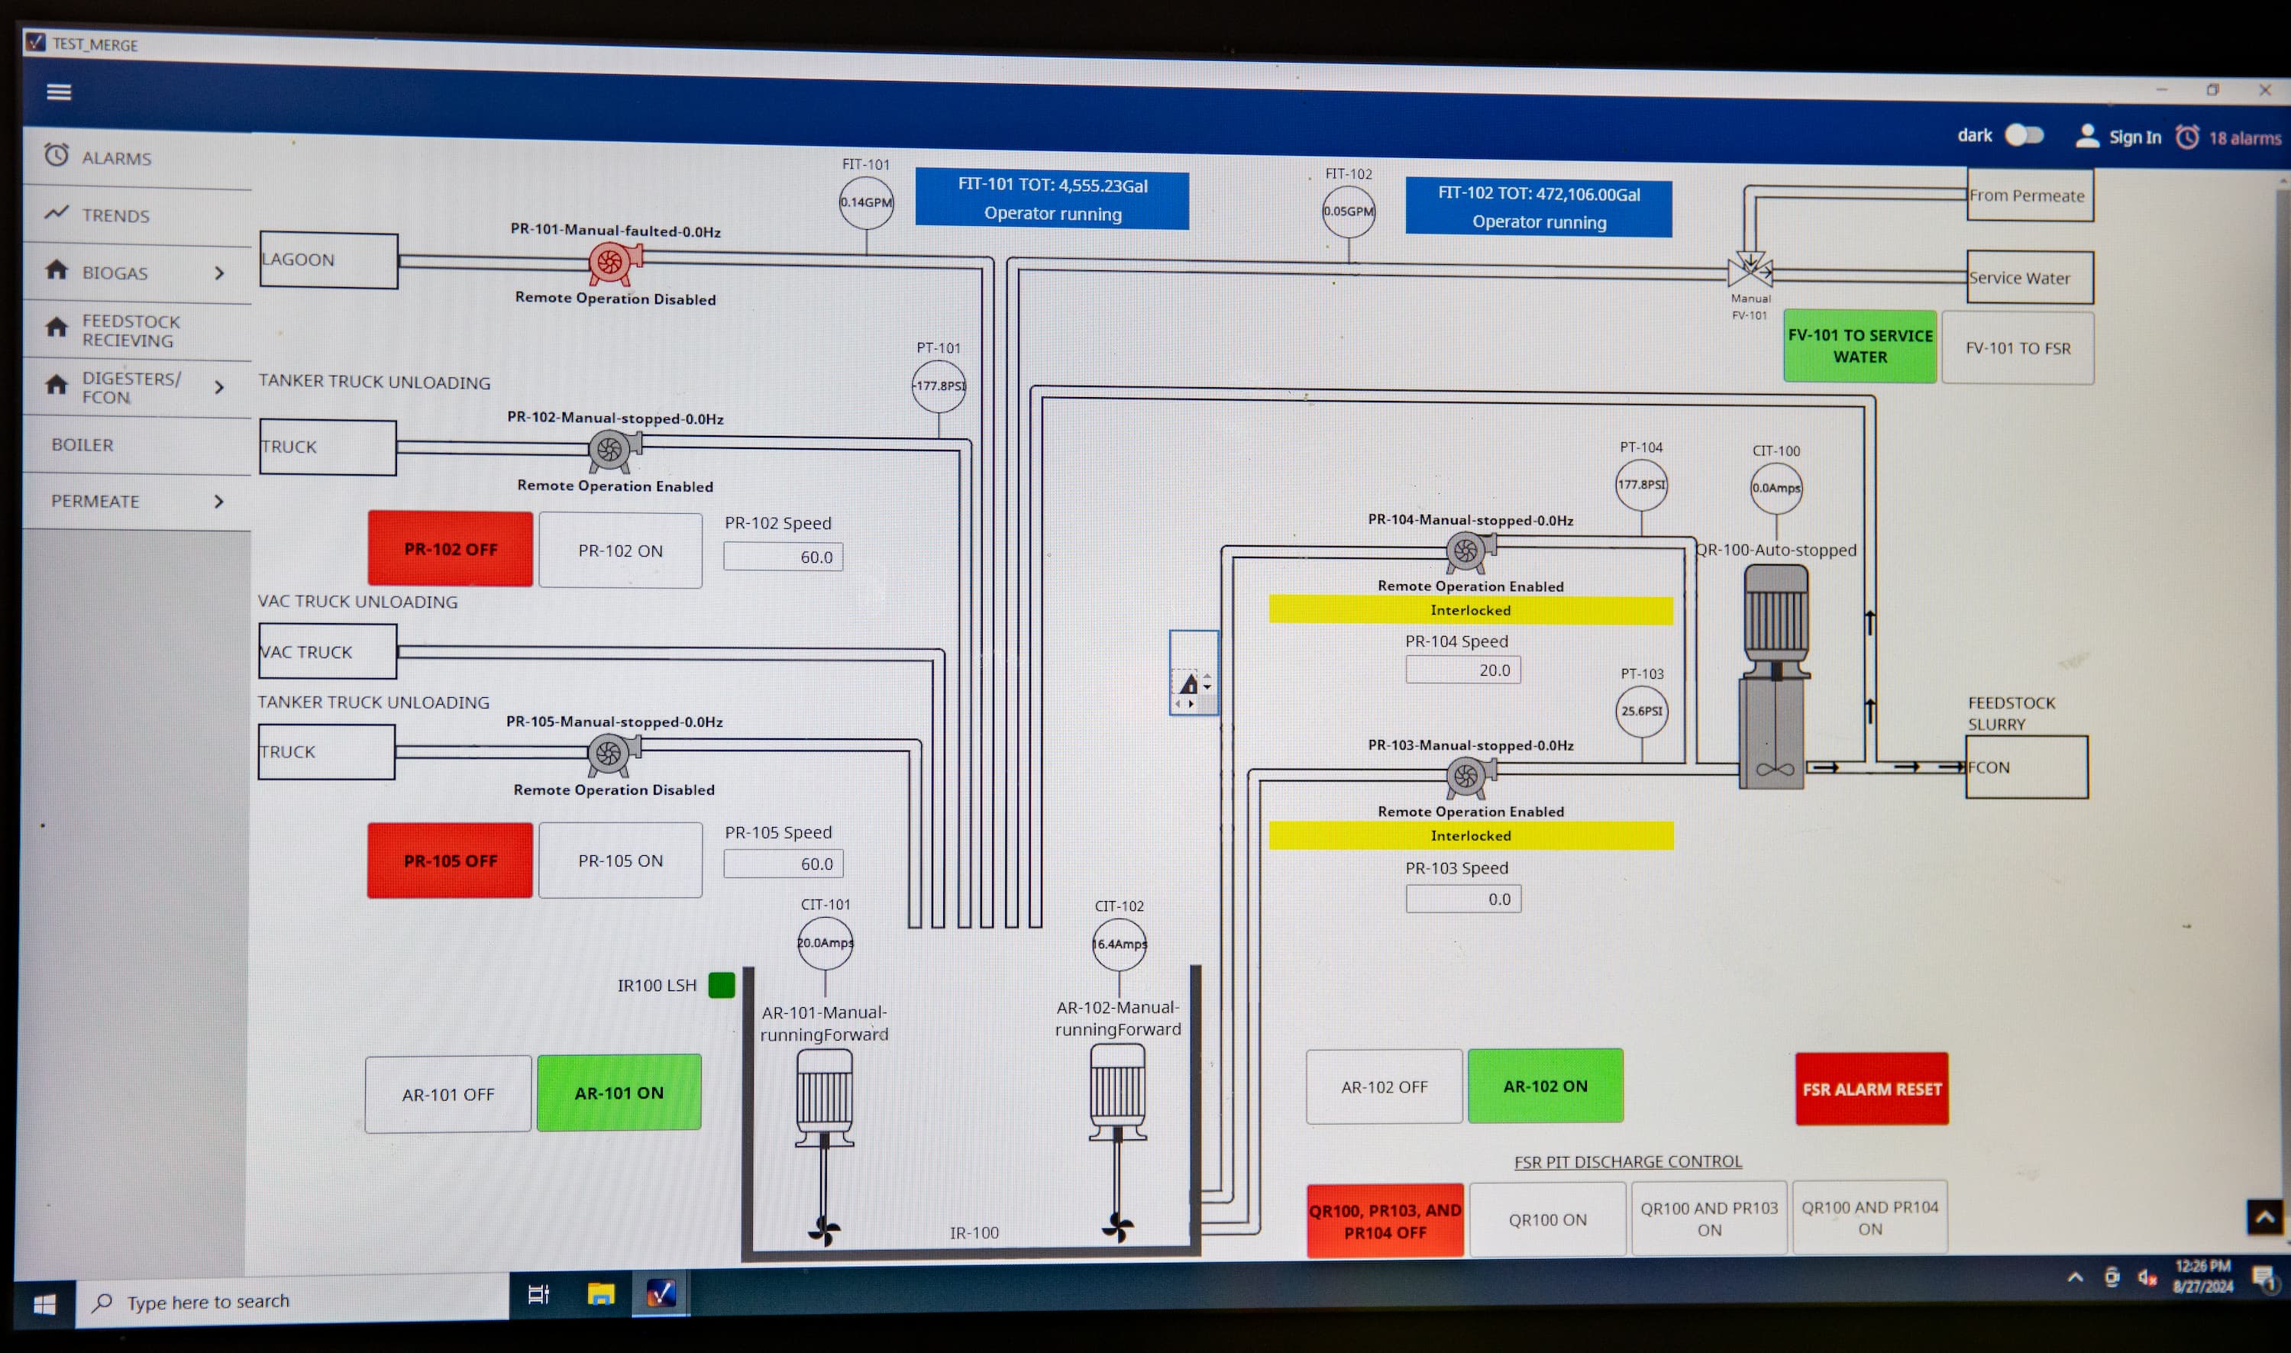
Task: Click the CIT-101 current indicator
Action: pos(825,943)
